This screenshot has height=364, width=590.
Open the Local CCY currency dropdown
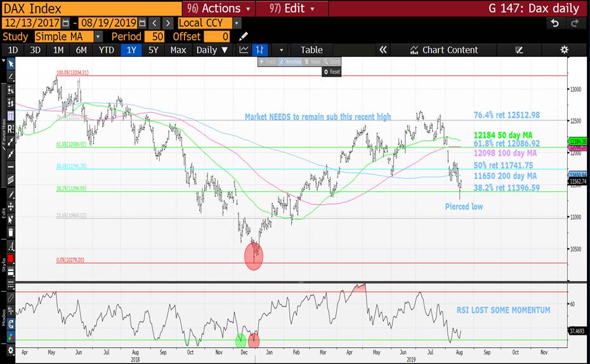pyautogui.click(x=209, y=23)
